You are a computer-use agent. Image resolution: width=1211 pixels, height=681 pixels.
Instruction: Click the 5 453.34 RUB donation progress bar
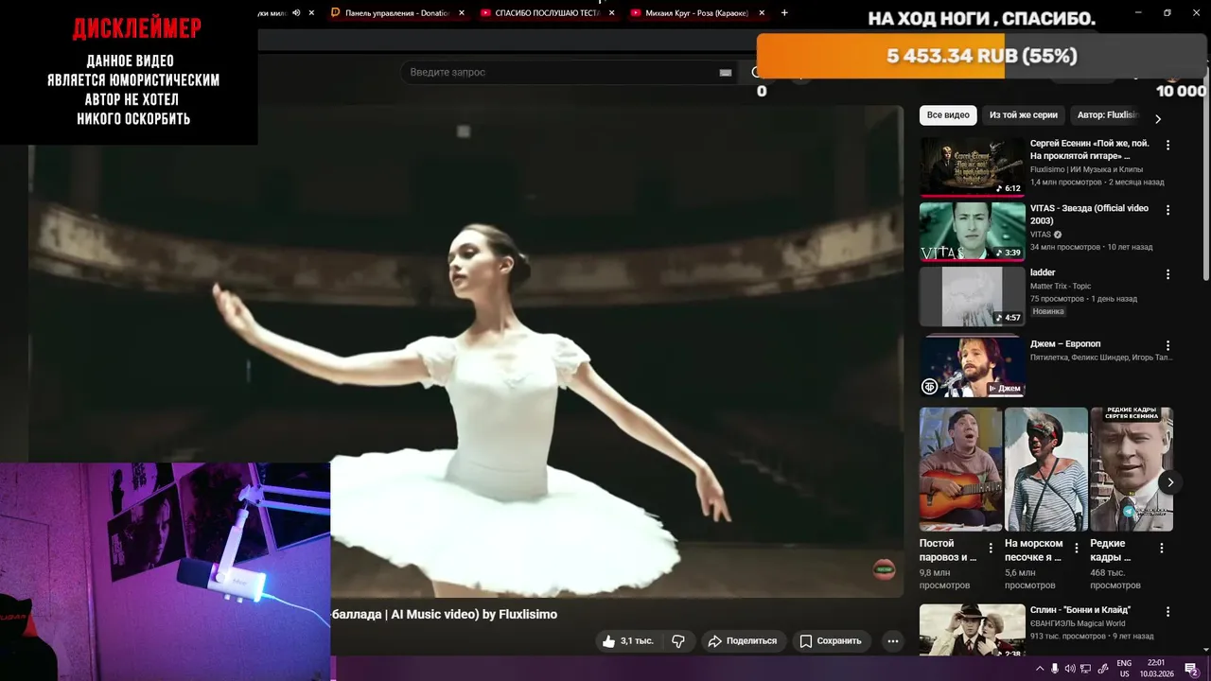[981, 56]
